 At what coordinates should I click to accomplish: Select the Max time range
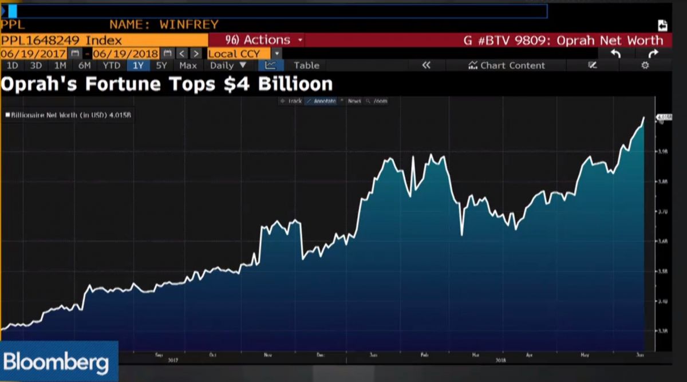point(188,65)
